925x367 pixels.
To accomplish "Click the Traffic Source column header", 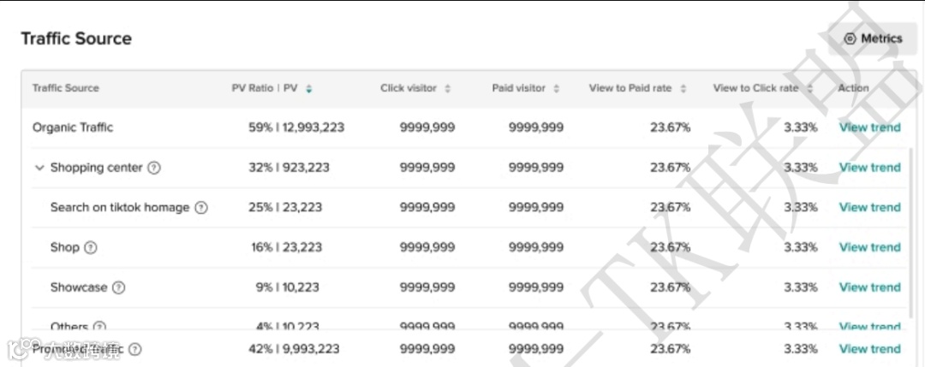I will point(66,88).
